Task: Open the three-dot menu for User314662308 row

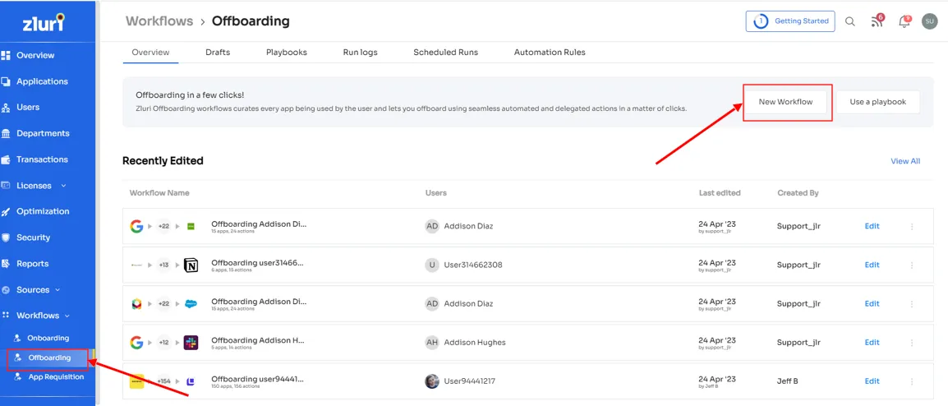Action: (912, 265)
